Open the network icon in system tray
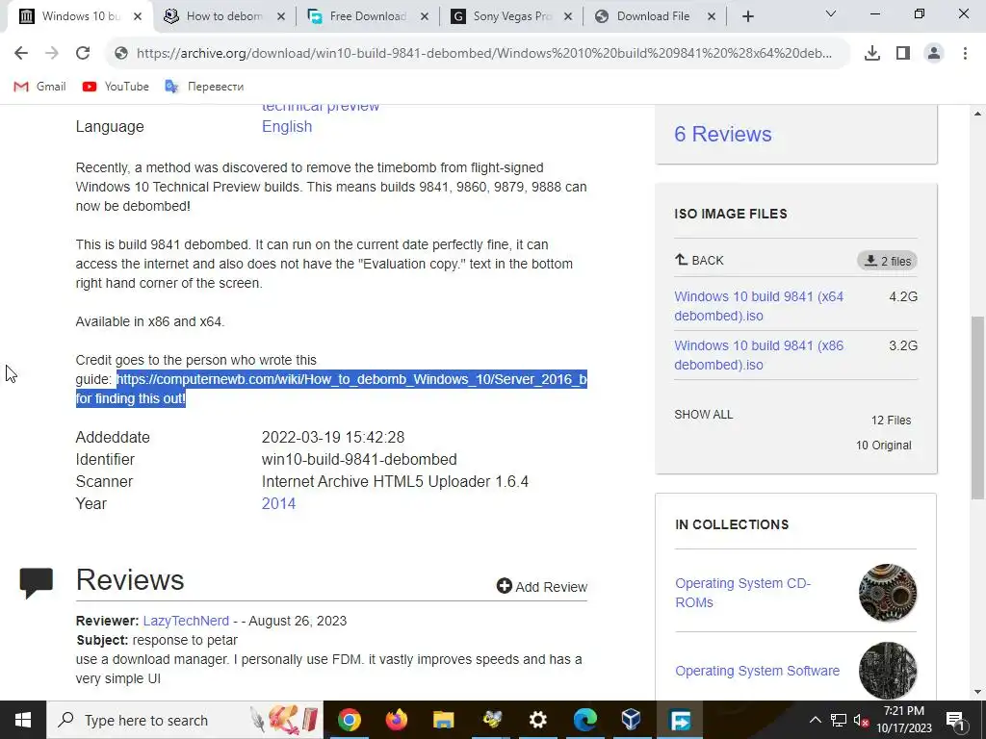The height and width of the screenshot is (739, 986). (x=839, y=720)
